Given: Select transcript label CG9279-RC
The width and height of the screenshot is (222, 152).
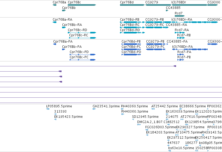Looking at the screenshot, I should (x=155, y=25).
